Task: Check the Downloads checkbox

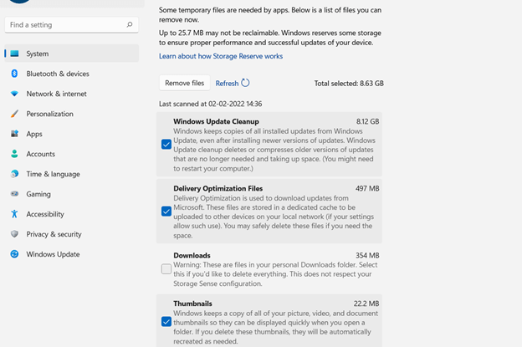Action: tap(166, 269)
